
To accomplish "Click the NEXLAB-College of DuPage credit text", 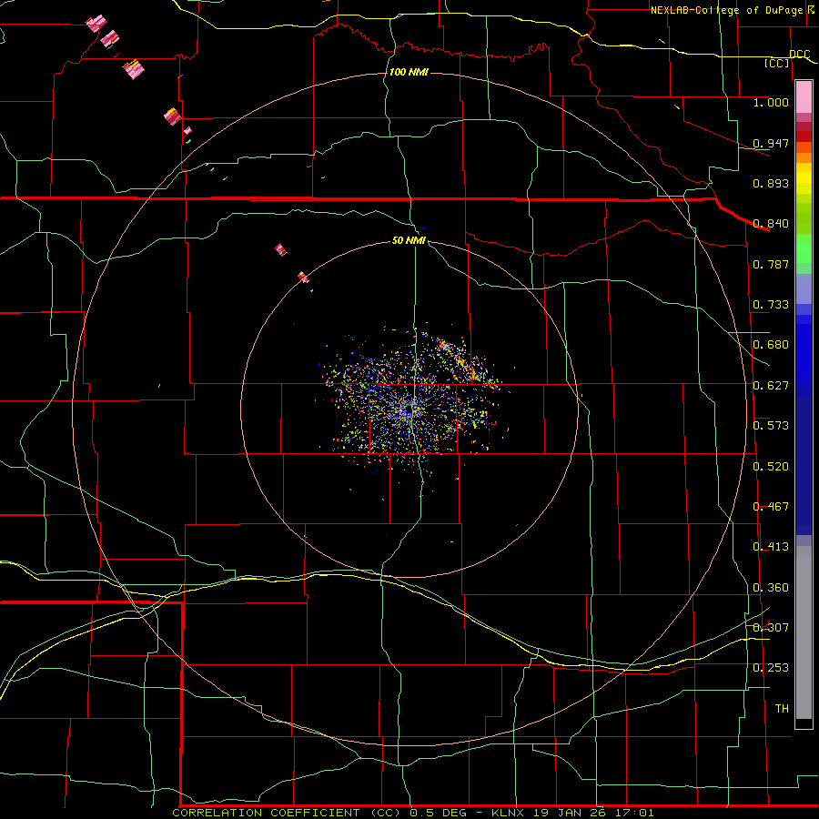I will pyautogui.click(x=726, y=10).
